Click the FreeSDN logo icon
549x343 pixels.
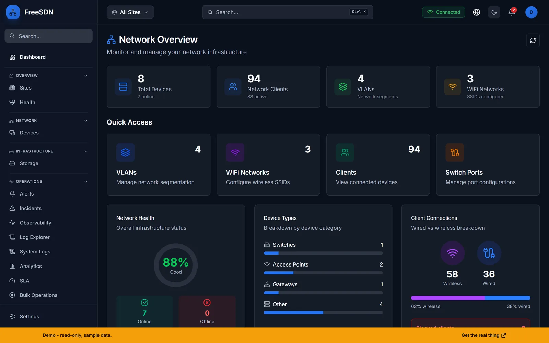13,12
